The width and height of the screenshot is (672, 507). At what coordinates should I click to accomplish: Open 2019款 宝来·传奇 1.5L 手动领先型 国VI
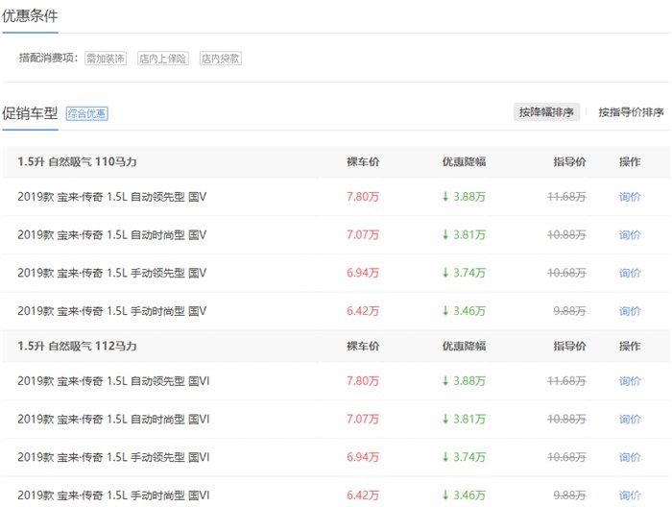(113, 457)
